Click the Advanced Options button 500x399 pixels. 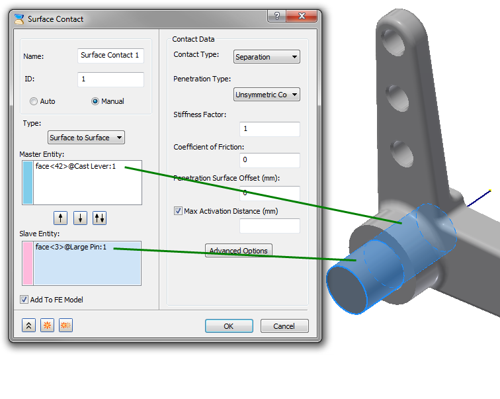pos(239,250)
